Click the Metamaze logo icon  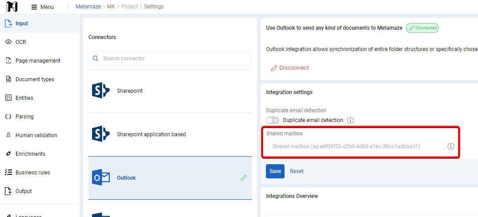pyautogui.click(x=12, y=6)
